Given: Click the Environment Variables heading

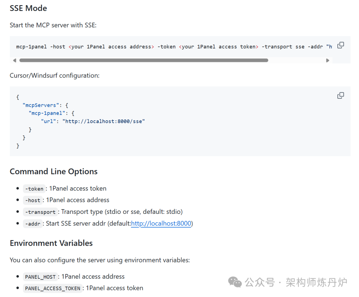Looking at the screenshot, I should click(x=51, y=243).
